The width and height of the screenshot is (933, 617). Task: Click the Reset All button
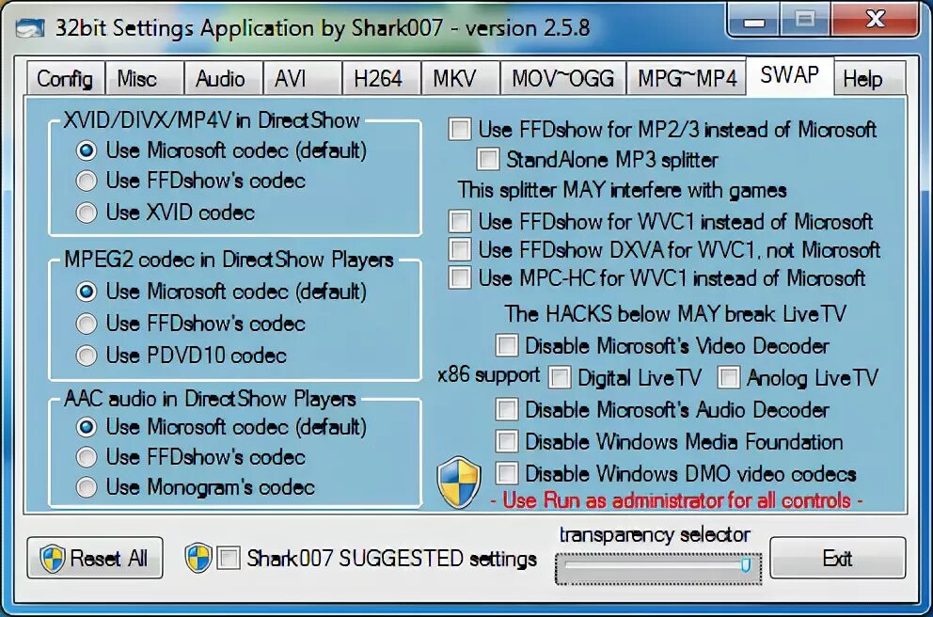[95, 558]
